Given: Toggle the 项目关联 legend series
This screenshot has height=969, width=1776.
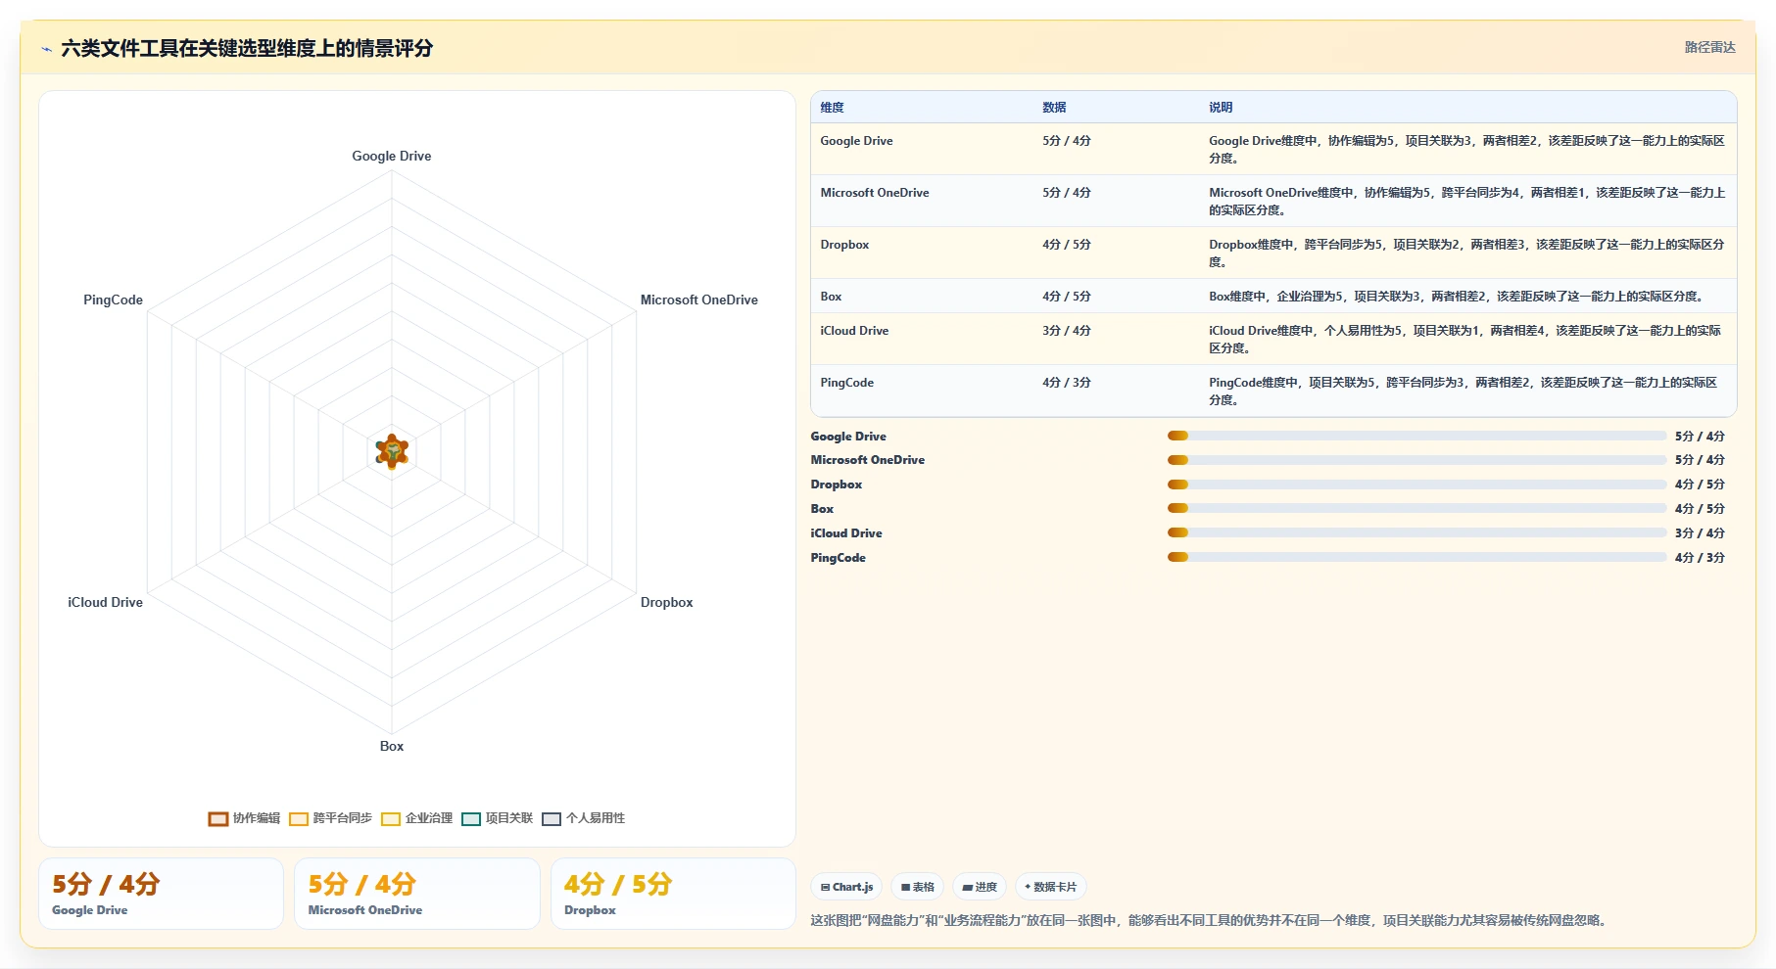Looking at the screenshot, I should point(498,818).
